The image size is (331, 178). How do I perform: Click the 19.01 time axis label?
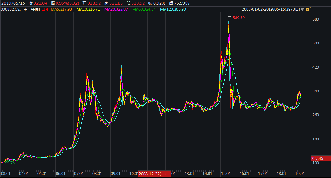pos(300,173)
